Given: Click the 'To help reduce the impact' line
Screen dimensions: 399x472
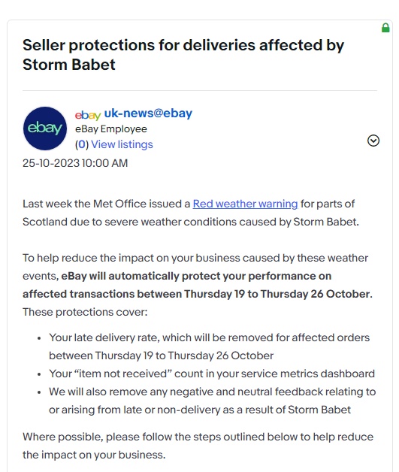Looking at the screenshot, I should point(195,258).
